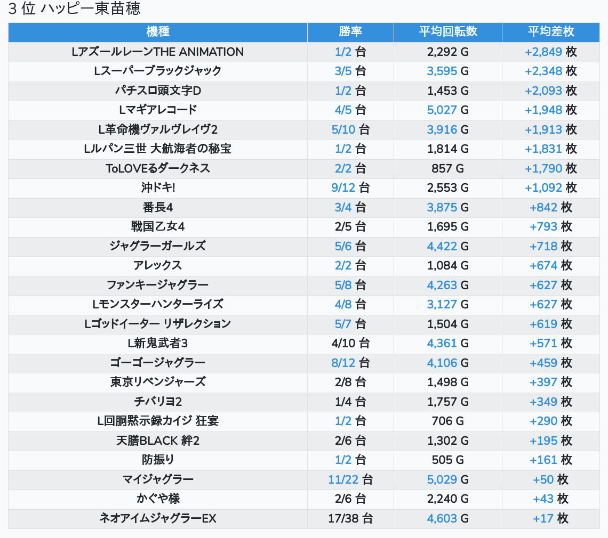Sort by the 勝率 column header

click(350, 32)
